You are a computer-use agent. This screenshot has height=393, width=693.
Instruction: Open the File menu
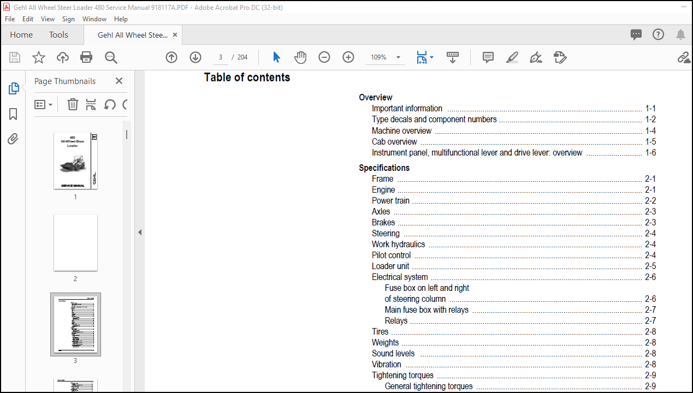(x=10, y=19)
